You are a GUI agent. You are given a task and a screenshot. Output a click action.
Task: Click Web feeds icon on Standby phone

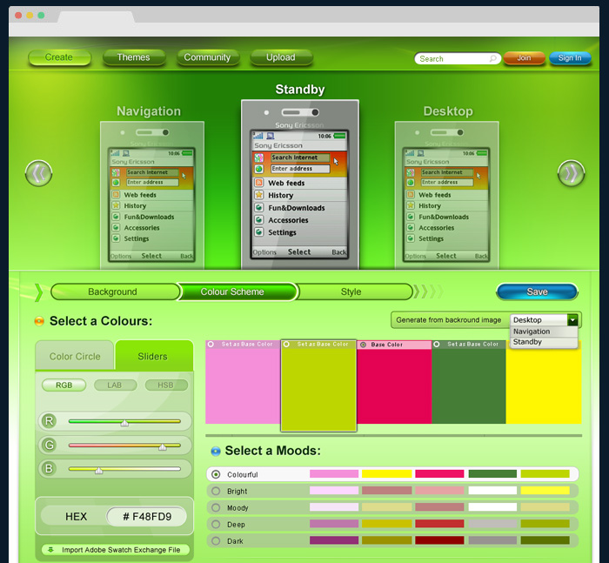258,183
